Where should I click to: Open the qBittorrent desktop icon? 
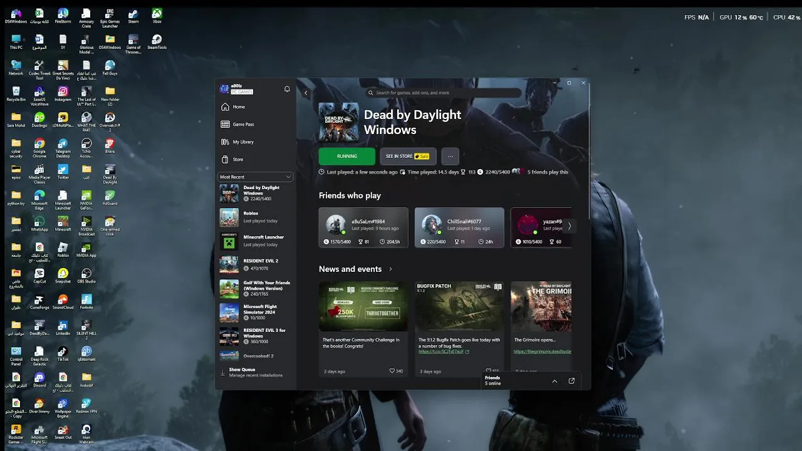86,355
